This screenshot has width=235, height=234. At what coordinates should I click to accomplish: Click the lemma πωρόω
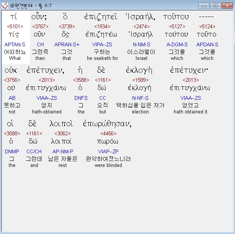(108, 141)
